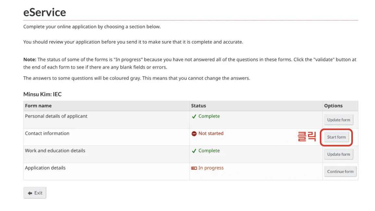Screen dimensions: 375x211
Task: Click the Status column header
Action: (198, 106)
